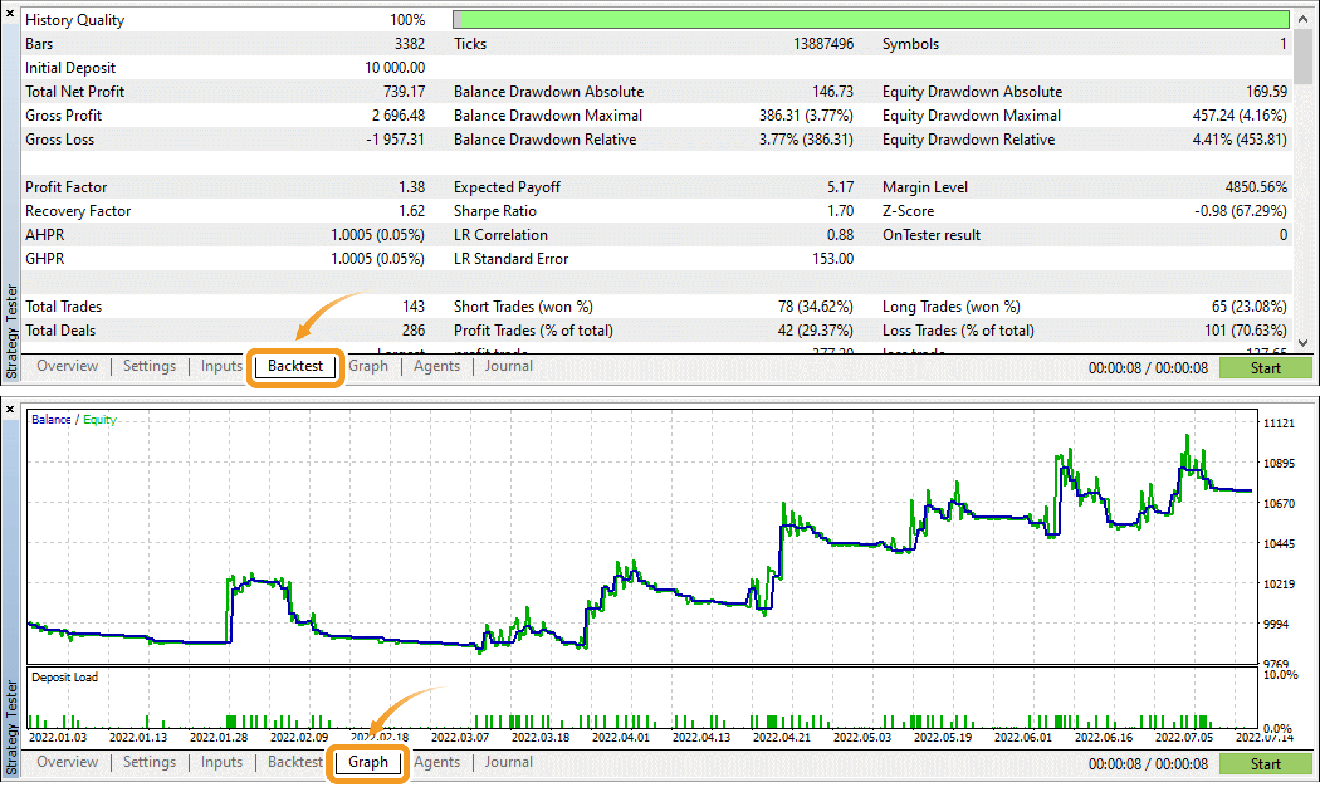Click scrollbar down arrow in backtest report
Image resolution: width=1320 pixels, height=787 pixels.
(x=1303, y=343)
